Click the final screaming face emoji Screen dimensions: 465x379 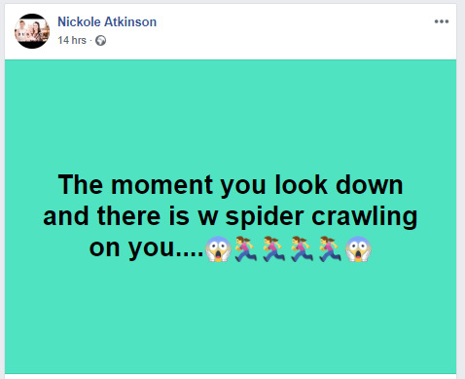[x=358, y=248]
